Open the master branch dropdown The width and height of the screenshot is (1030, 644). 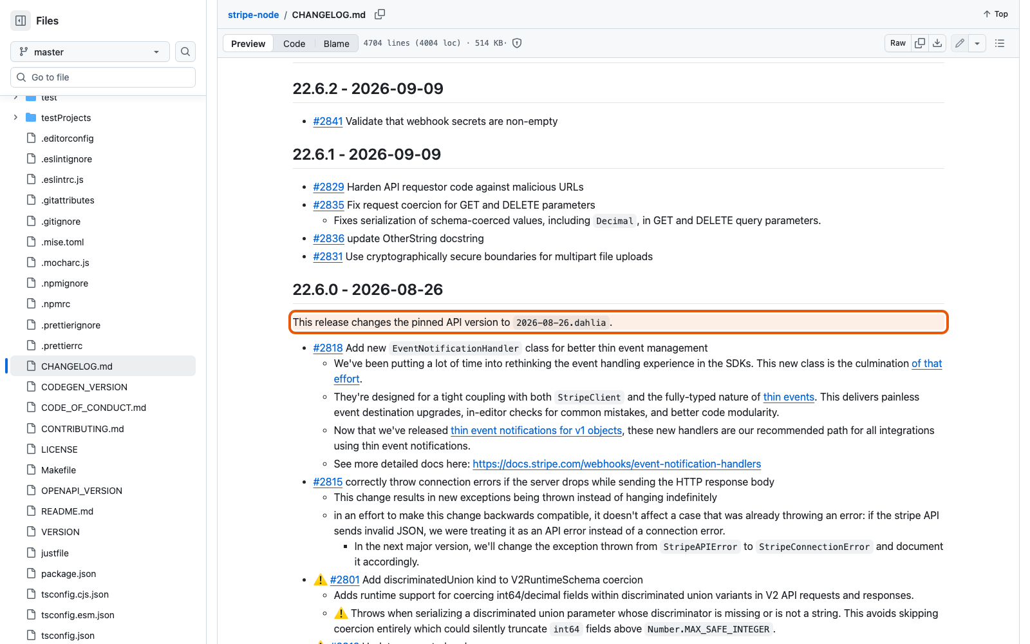(x=90, y=52)
